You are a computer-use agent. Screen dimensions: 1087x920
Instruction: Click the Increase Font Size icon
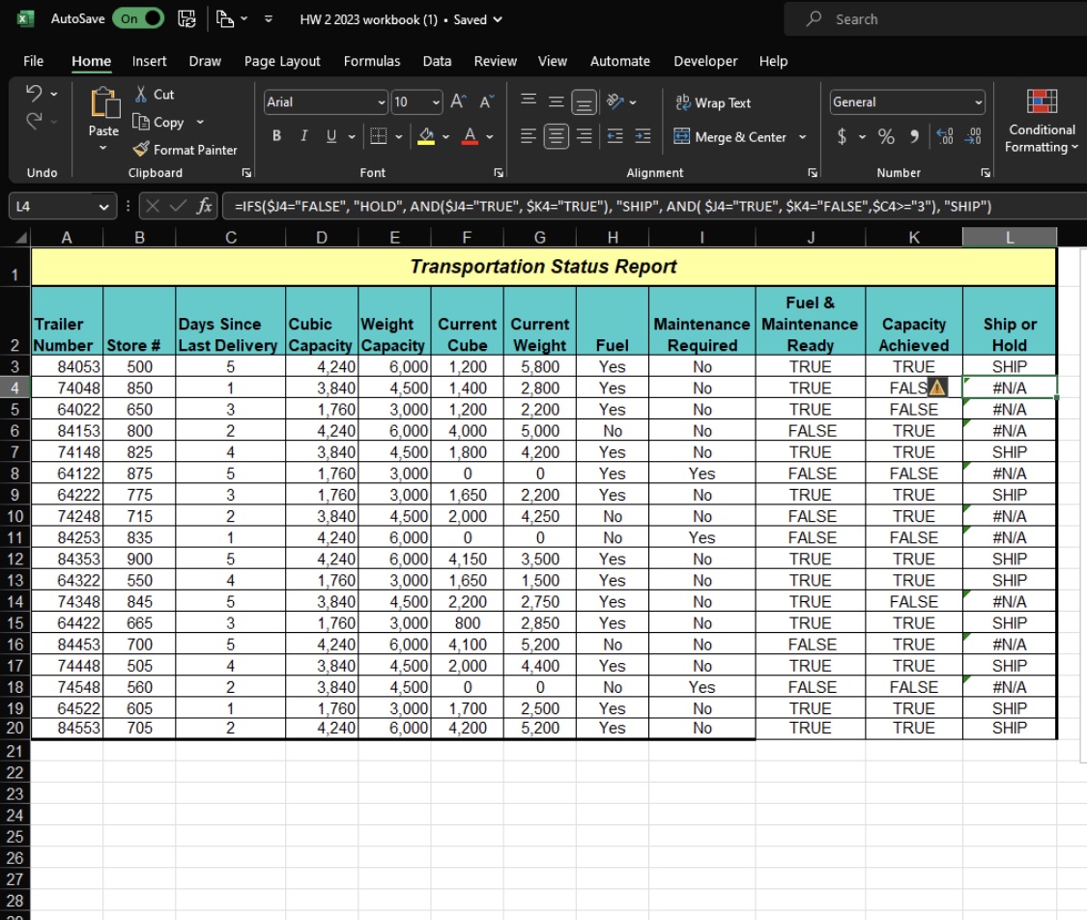(x=460, y=102)
